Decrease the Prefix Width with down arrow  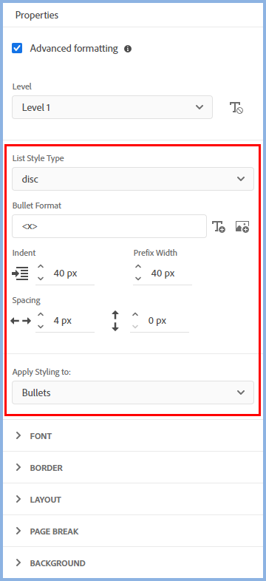click(x=138, y=279)
